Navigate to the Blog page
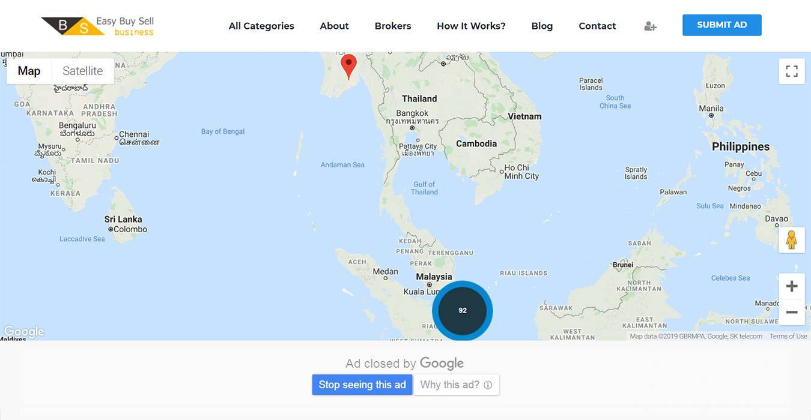The image size is (811, 420). coord(542,26)
